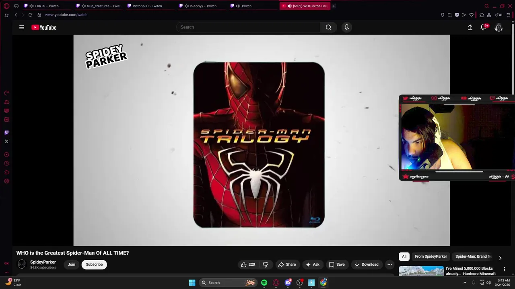Open X (Twitter) in Opera sidebar
The height and width of the screenshot is (289, 515).
pyautogui.click(x=6, y=141)
